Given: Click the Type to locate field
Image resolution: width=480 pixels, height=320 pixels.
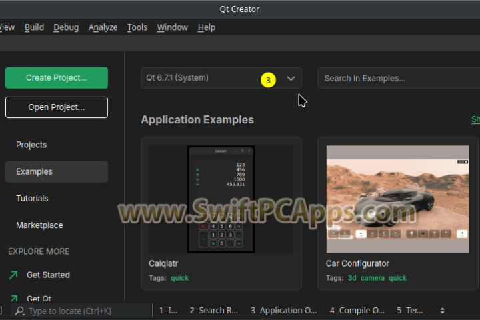Looking at the screenshot, I should point(81,311).
